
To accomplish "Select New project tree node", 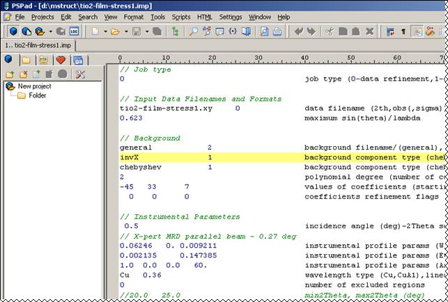I will [x=35, y=86].
